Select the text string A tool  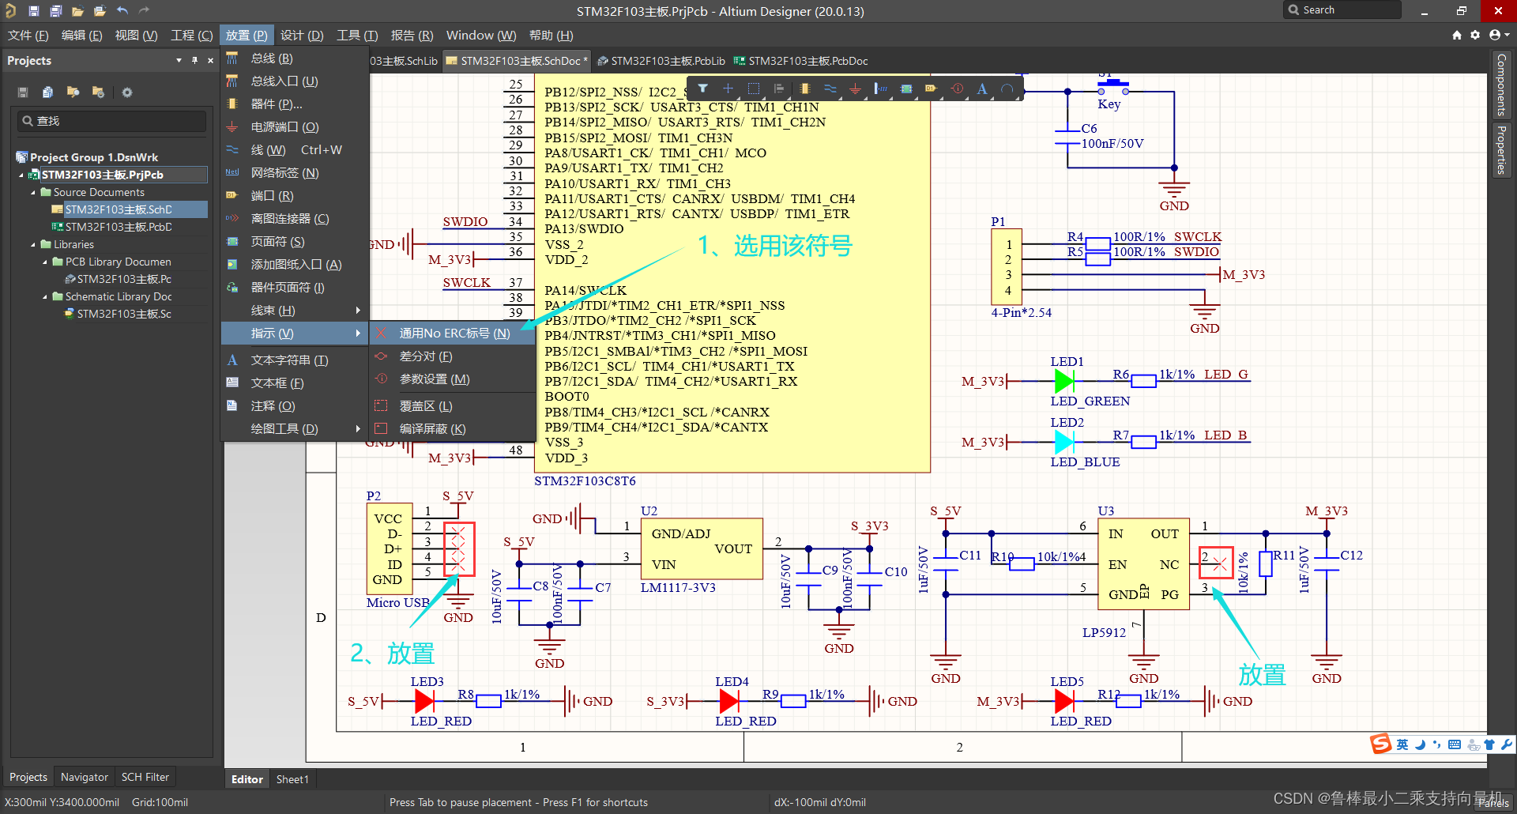[981, 89]
